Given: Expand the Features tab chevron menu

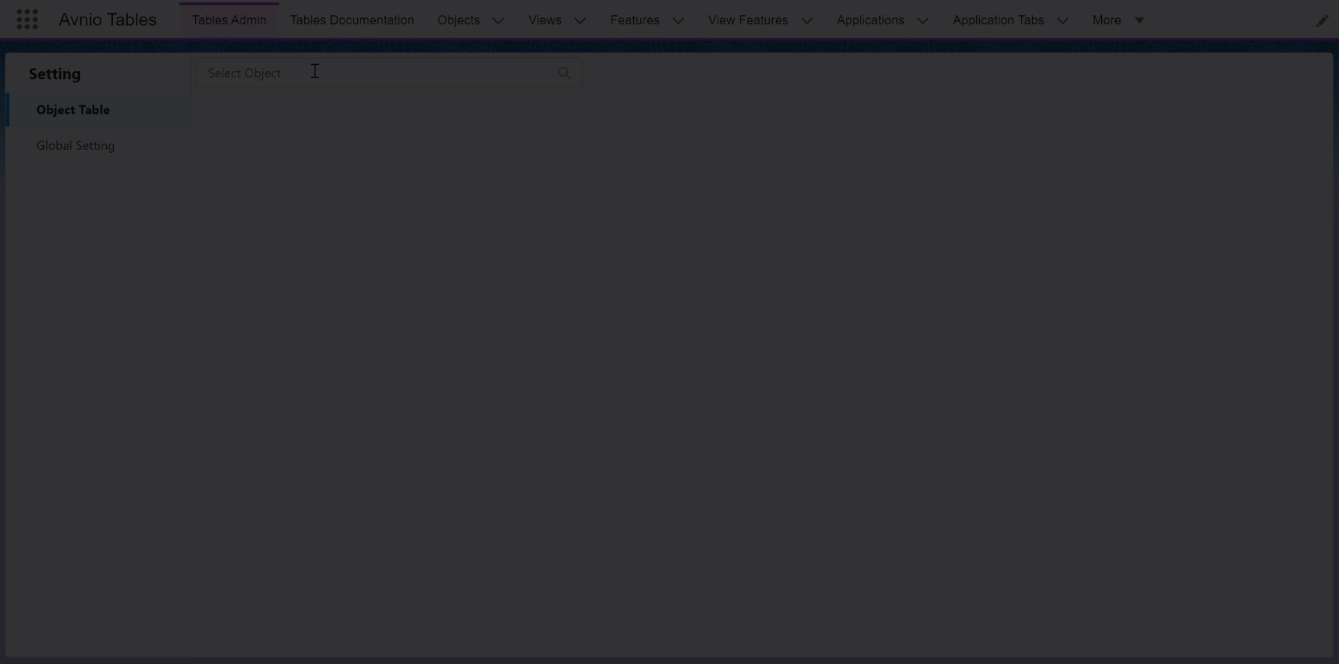Looking at the screenshot, I should tap(678, 21).
